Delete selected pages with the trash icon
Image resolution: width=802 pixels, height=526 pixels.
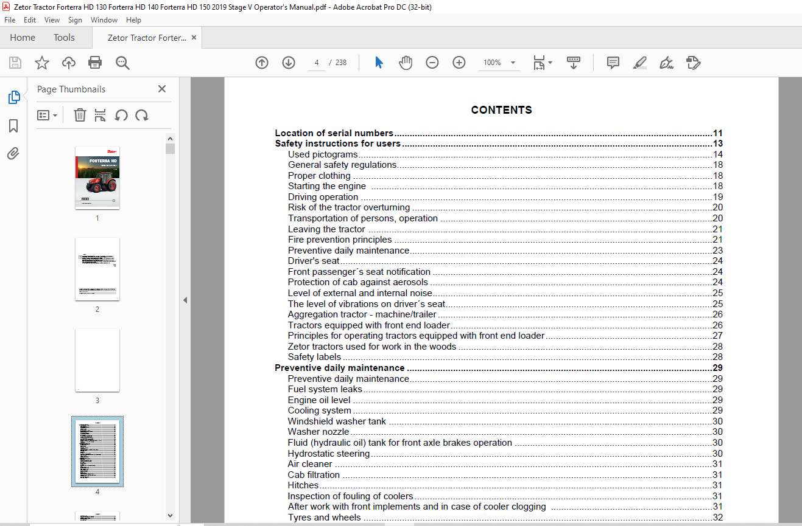80,115
